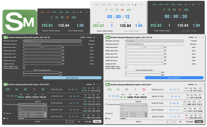The height and width of the screenshot is (127, 207).
Task: Select the 50 limit in the light widget
Action: click(x=122, y=10)
